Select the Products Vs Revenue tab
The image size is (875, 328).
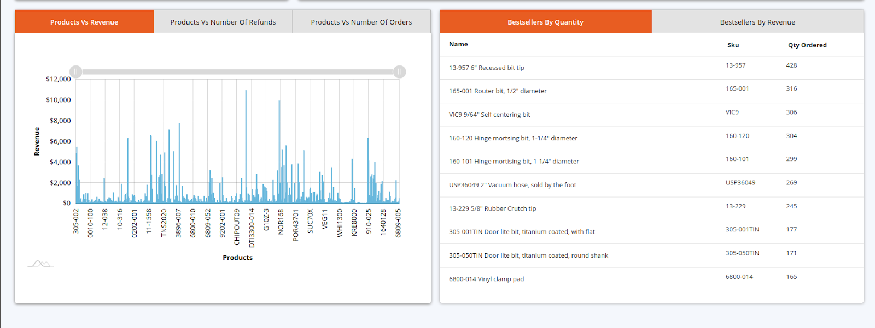point(84,22)
